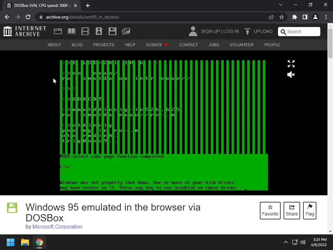Click the Favorite button

tap(270, 211)
